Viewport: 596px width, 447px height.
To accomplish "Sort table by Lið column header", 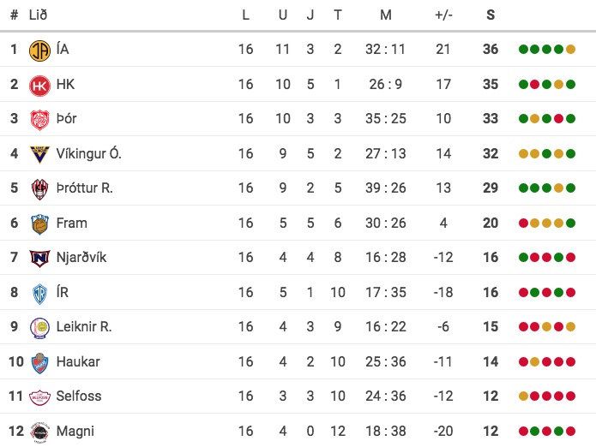I will (x=39, y=15).
